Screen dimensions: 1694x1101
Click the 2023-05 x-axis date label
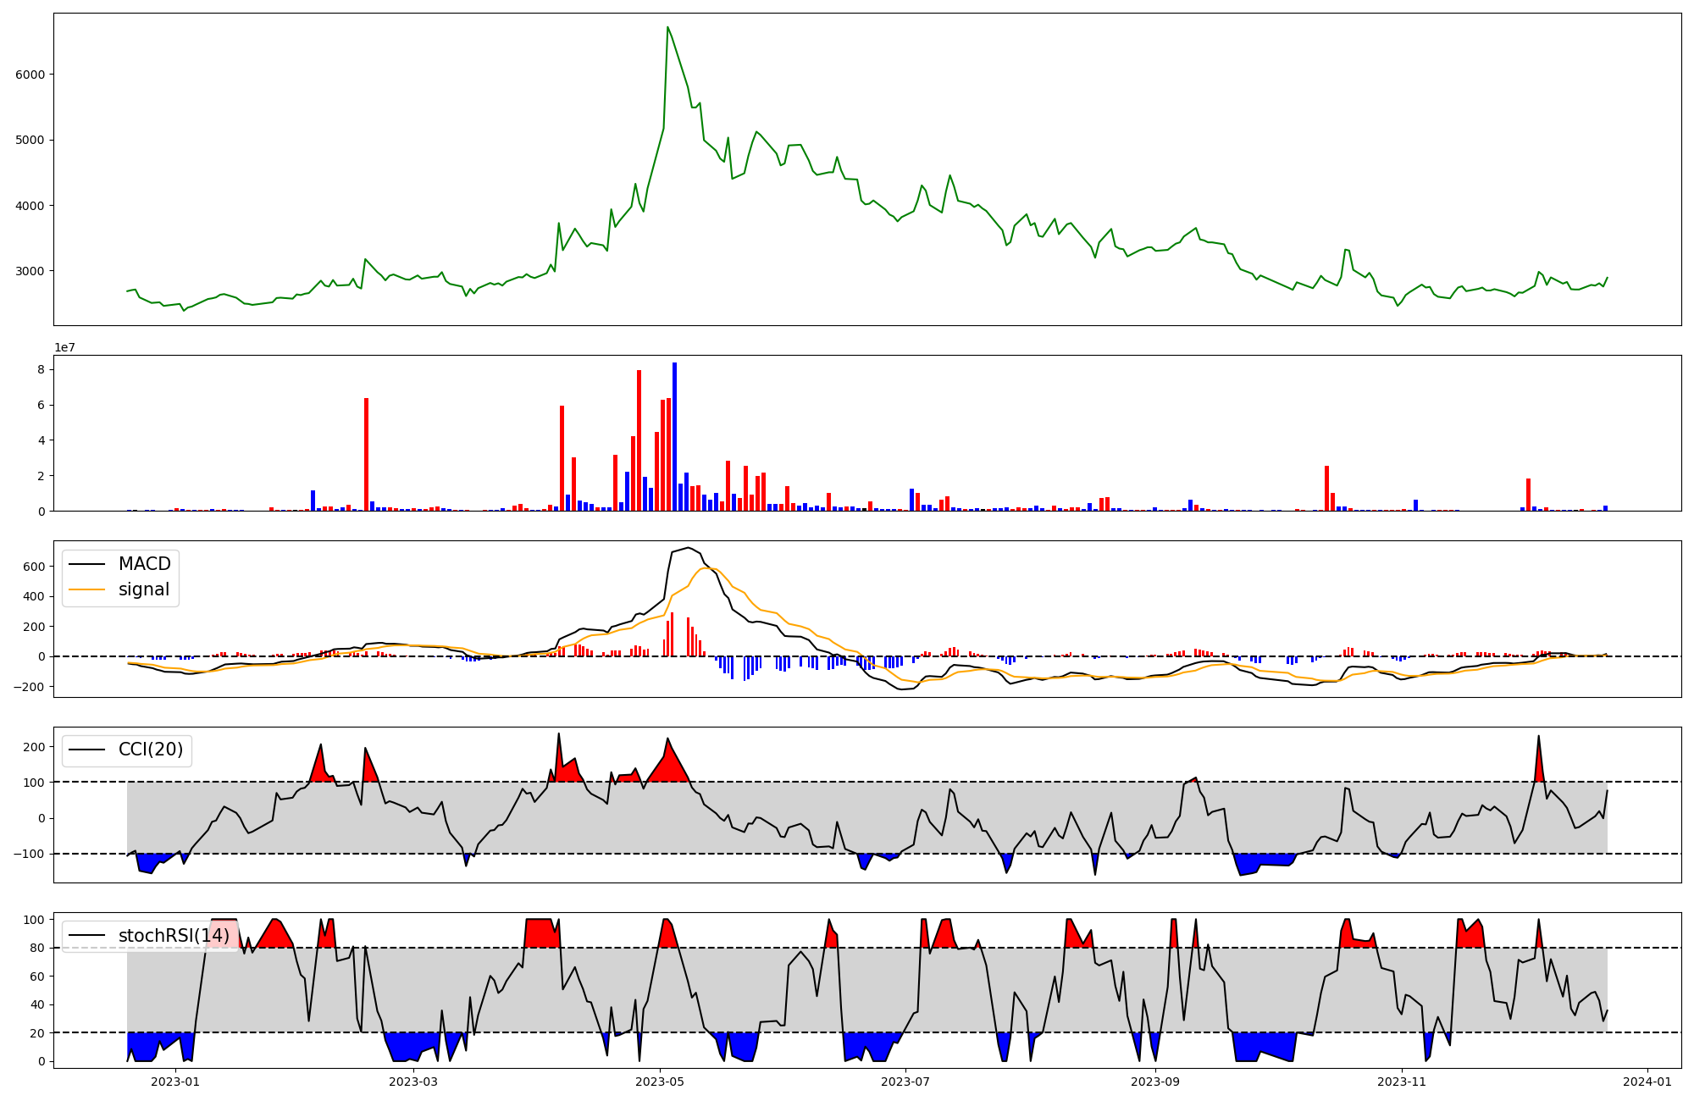[660, 1082]
